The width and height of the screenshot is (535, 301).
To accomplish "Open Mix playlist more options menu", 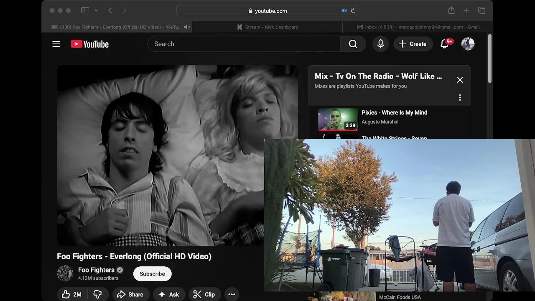I will (460, 97).
